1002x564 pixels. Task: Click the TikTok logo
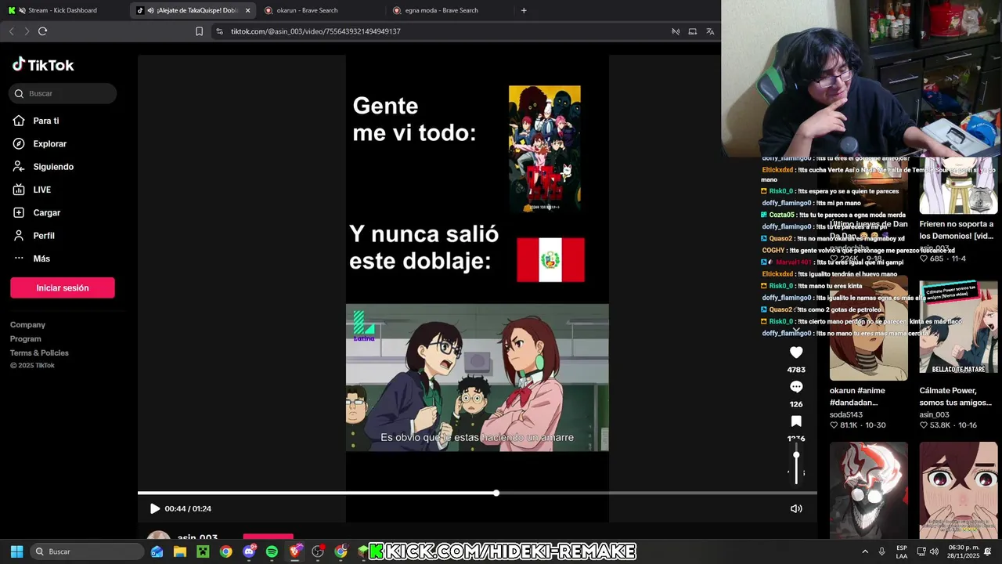(x=43, y=65)
